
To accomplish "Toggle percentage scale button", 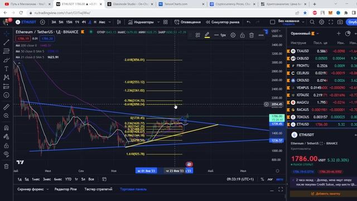I will [x=262, y=179].
